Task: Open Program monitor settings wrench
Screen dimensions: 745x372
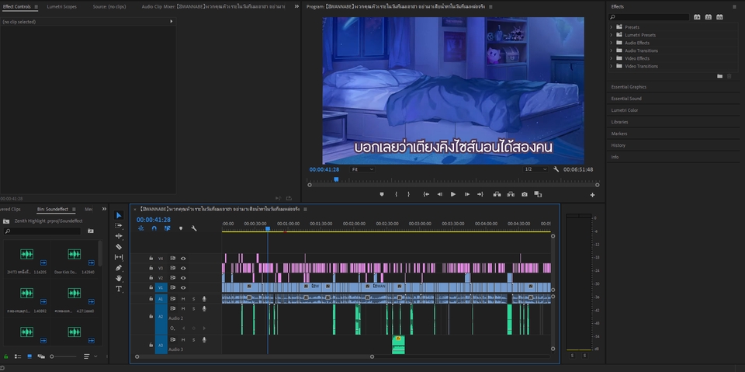Action: tap(556, 169)
